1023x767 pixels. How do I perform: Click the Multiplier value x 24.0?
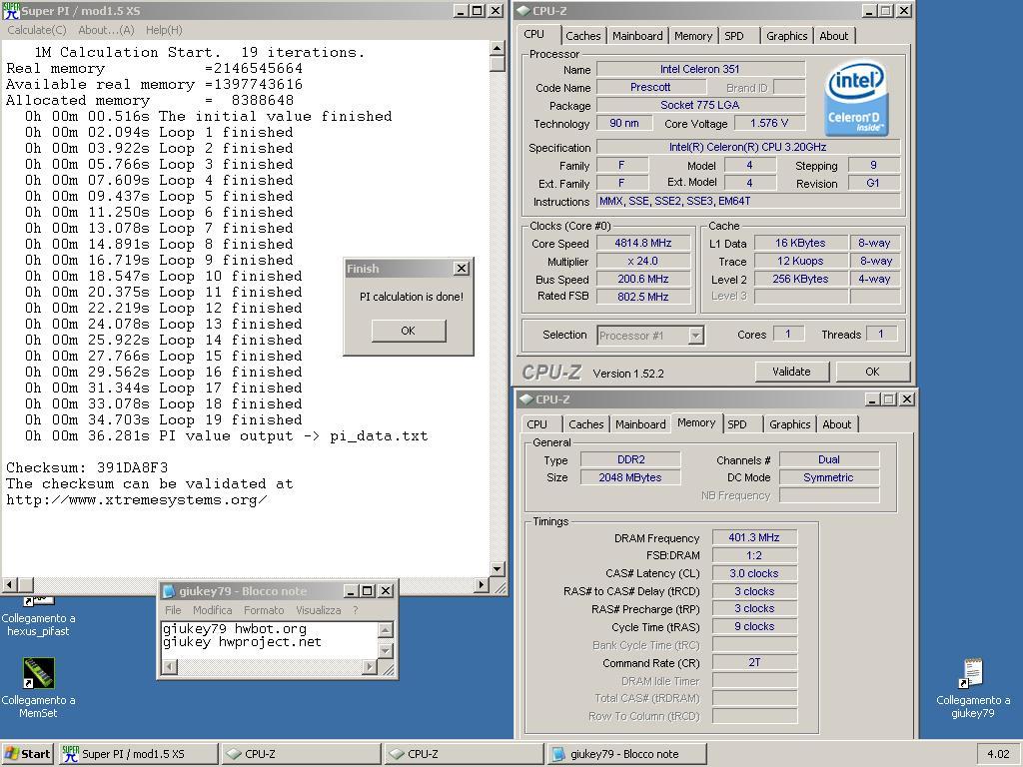[642, 262]
